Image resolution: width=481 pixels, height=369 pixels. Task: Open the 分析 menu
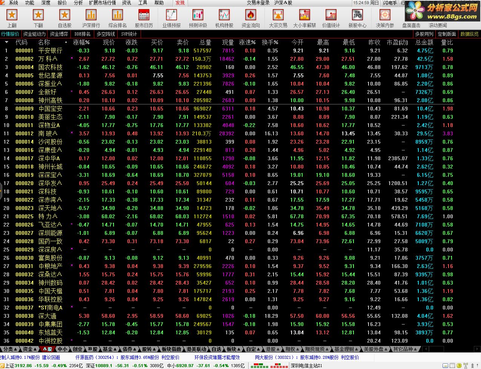78,3
